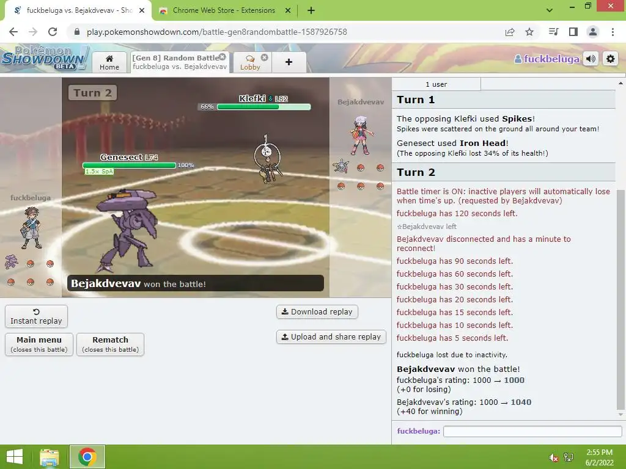Viewport: 626px width, 469px height.
Task: Share this page icon in address bar
Action: 510,32
